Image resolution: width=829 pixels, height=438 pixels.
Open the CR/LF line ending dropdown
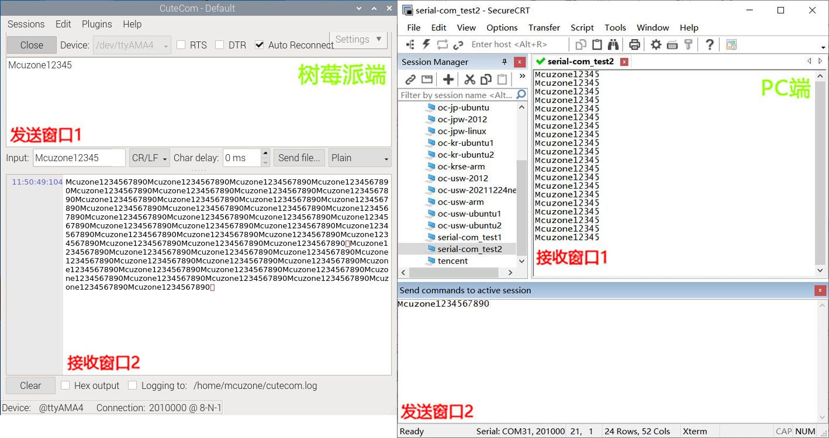click(x=150, y=158)
